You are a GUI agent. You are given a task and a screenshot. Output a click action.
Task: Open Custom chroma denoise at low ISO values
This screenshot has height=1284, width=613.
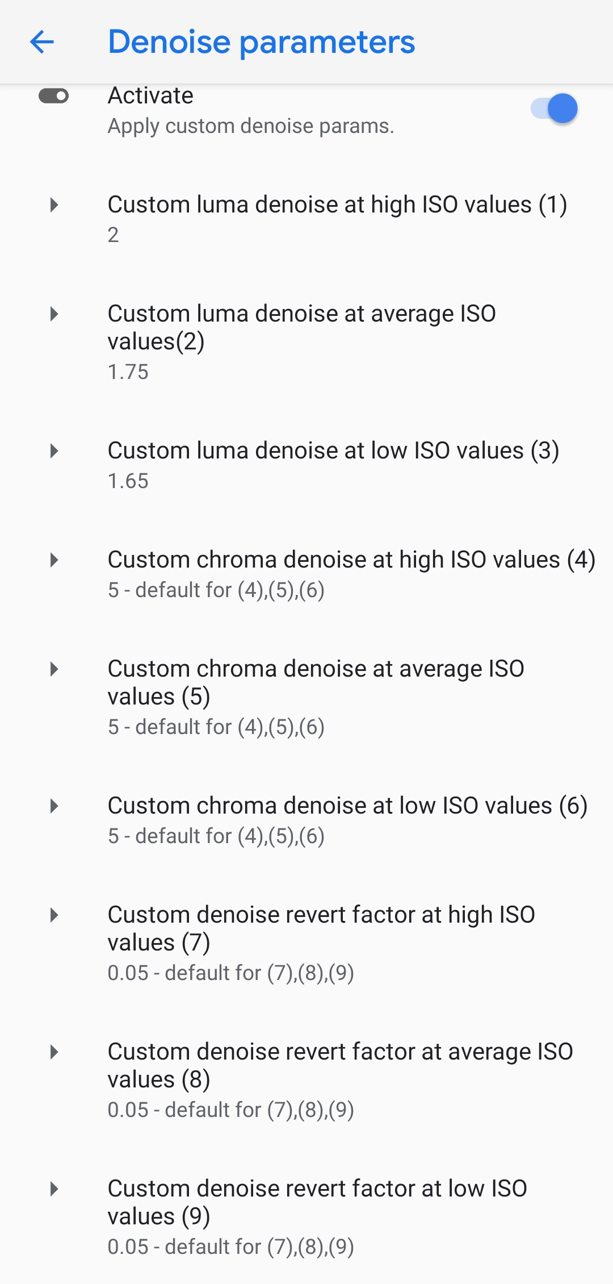(347, 806)
